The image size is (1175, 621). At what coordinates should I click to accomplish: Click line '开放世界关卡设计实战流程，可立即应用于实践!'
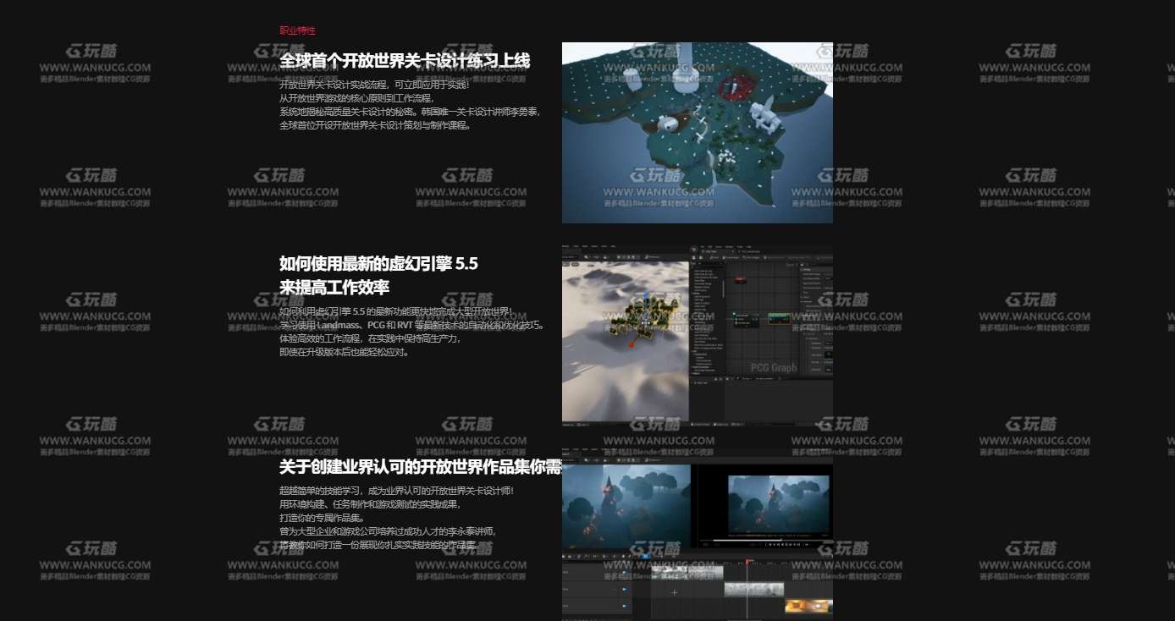point(374,85)
